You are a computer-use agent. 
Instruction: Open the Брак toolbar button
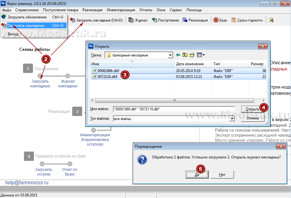pos(220,20)
